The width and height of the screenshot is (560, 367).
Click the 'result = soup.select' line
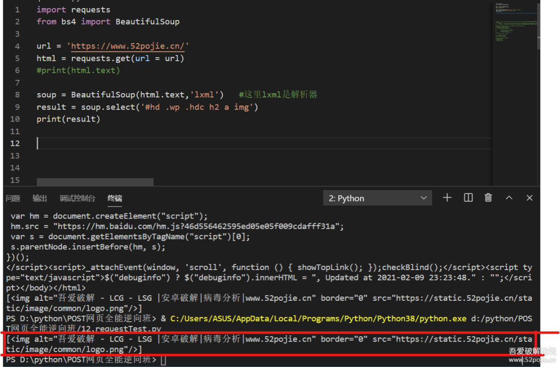click(x=147, y=107)
